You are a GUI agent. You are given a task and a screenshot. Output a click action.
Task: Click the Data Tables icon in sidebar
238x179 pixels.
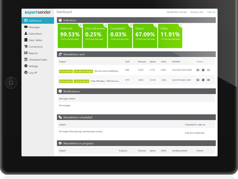[26, 40]
